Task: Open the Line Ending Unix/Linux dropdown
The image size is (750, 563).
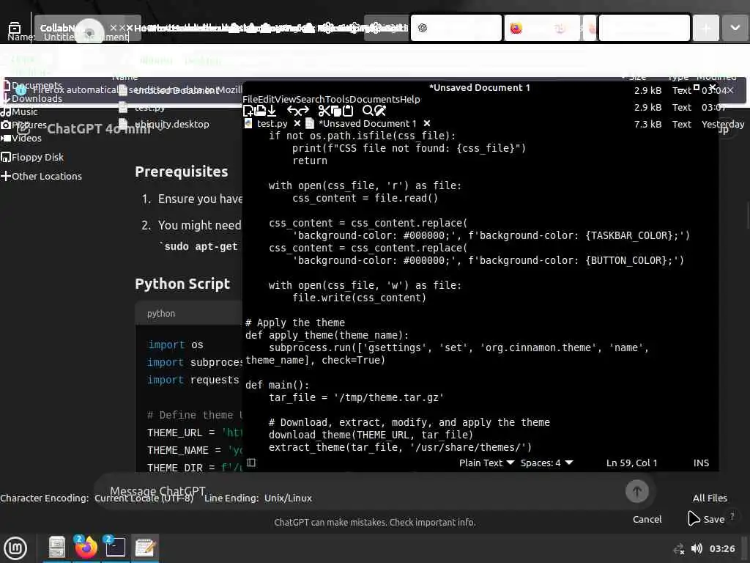Action: 287,498
